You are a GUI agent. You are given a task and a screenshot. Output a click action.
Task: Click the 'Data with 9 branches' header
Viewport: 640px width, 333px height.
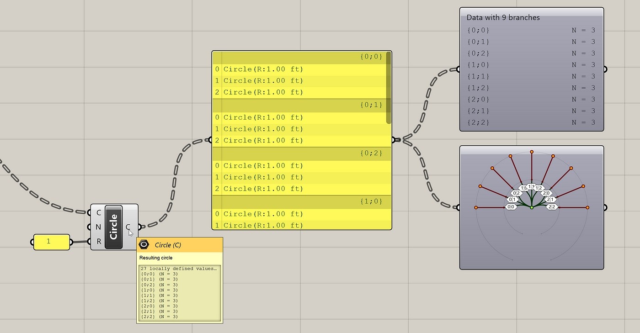tap(503, 18)
